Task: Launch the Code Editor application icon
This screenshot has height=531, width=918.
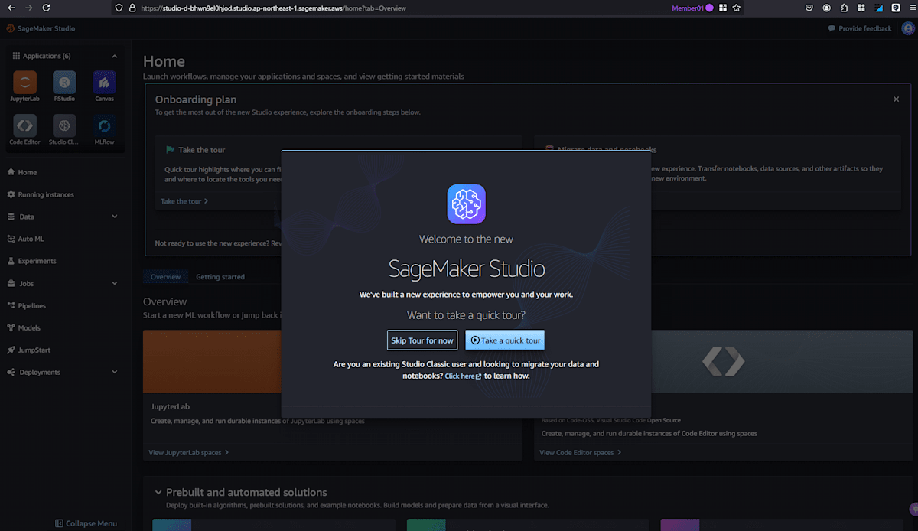Action: coord(25,125)
